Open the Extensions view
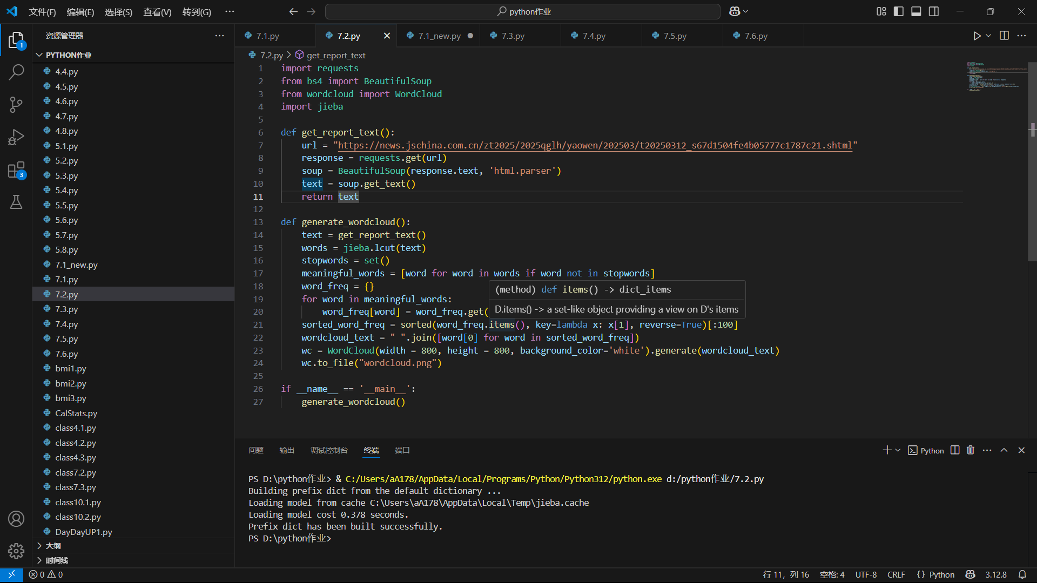The height and width of the screenshot is (583, 1037). pyautogui.click(x=16, y=170)
